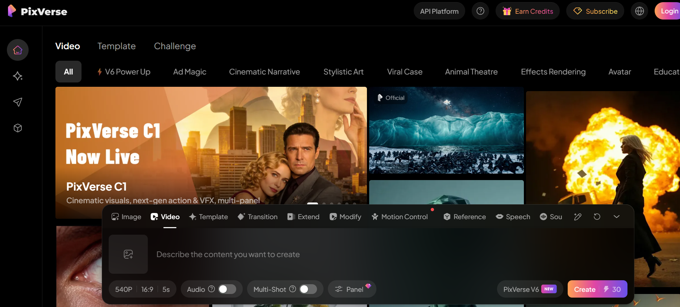Filter by Viral Case category
This screenshot has height=307, width=680.
click(x=405, y=72)
